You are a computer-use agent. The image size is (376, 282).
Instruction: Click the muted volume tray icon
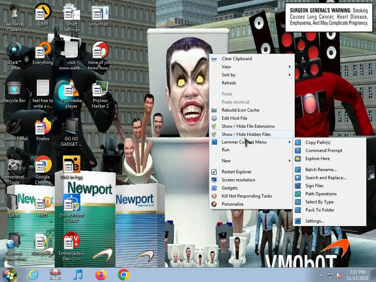[x=339, y=275]
